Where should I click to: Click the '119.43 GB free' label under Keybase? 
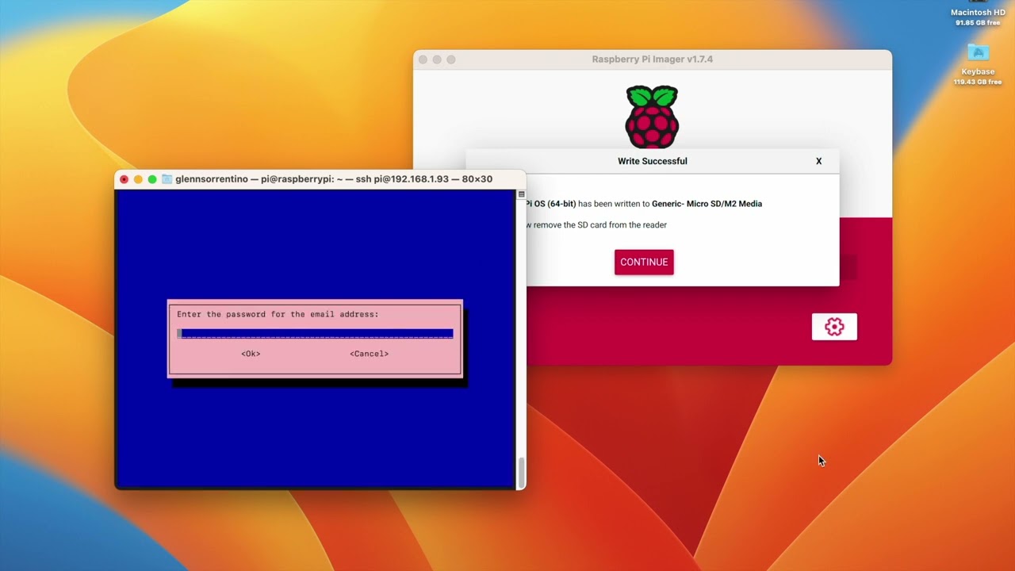click(x=978, y=82)
